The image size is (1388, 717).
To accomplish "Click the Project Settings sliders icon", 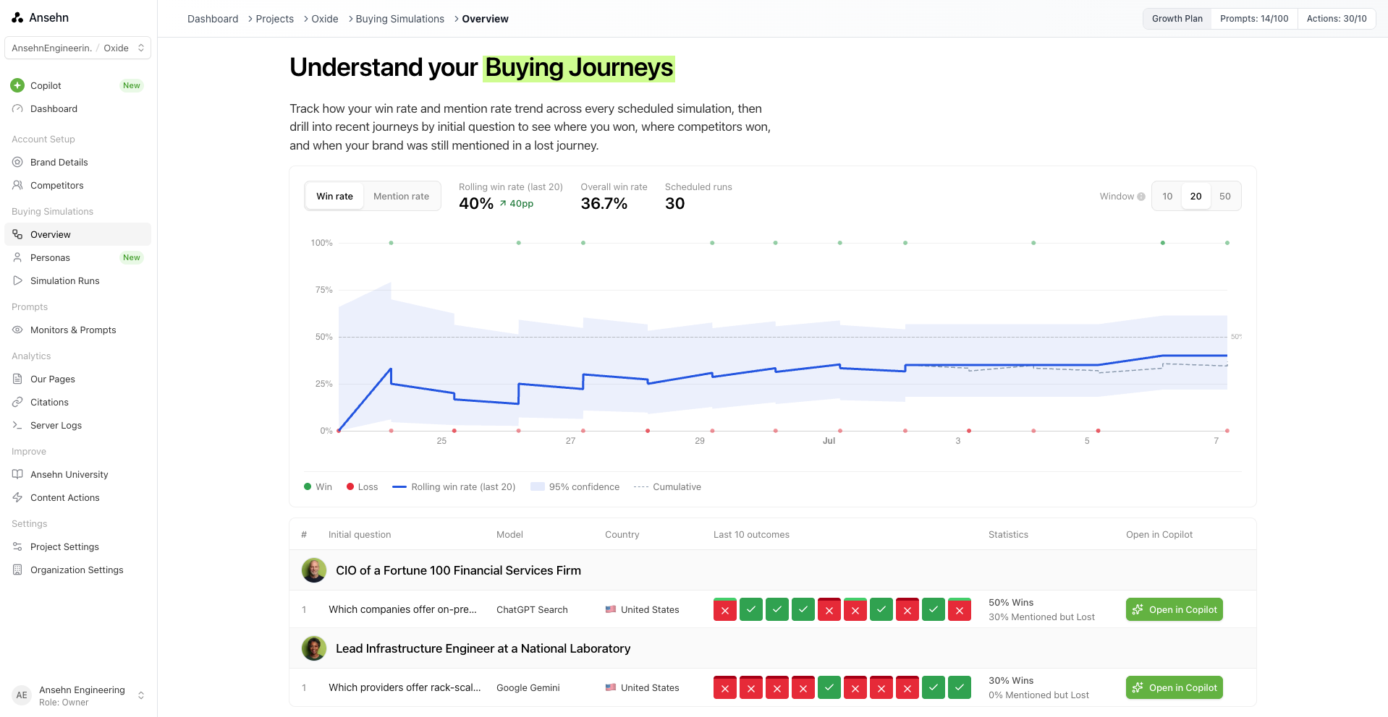I will point(17,546).
